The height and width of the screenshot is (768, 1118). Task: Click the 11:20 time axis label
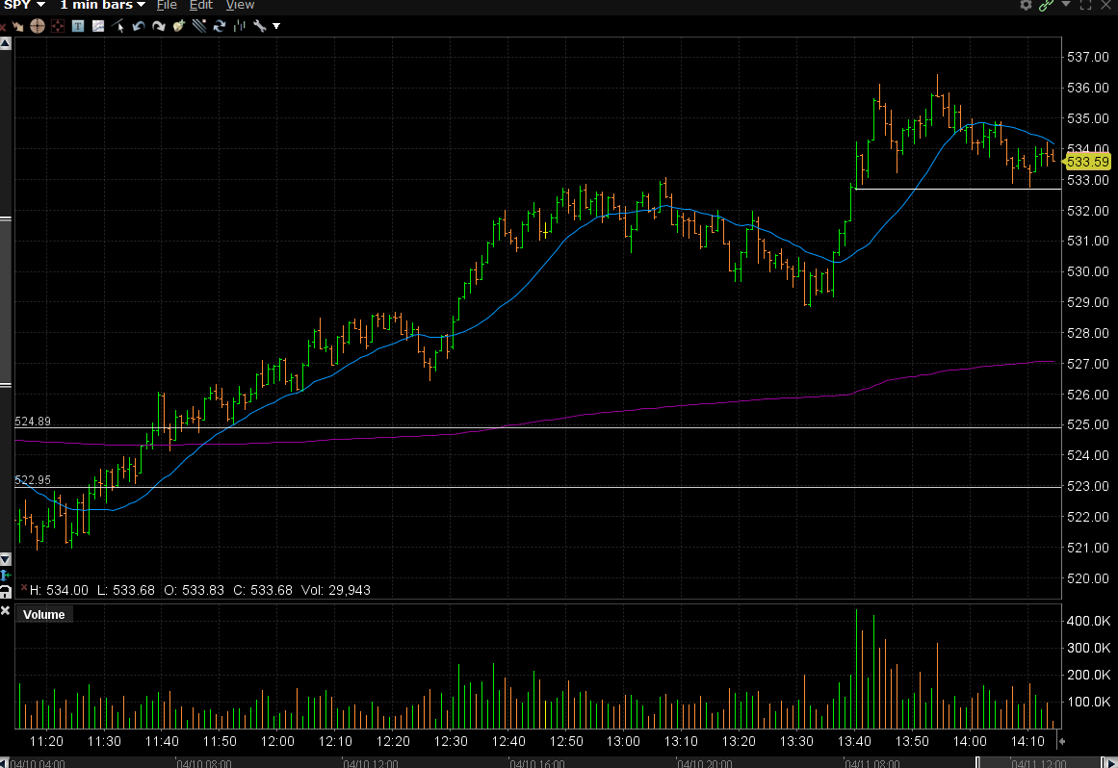(46, 742)
